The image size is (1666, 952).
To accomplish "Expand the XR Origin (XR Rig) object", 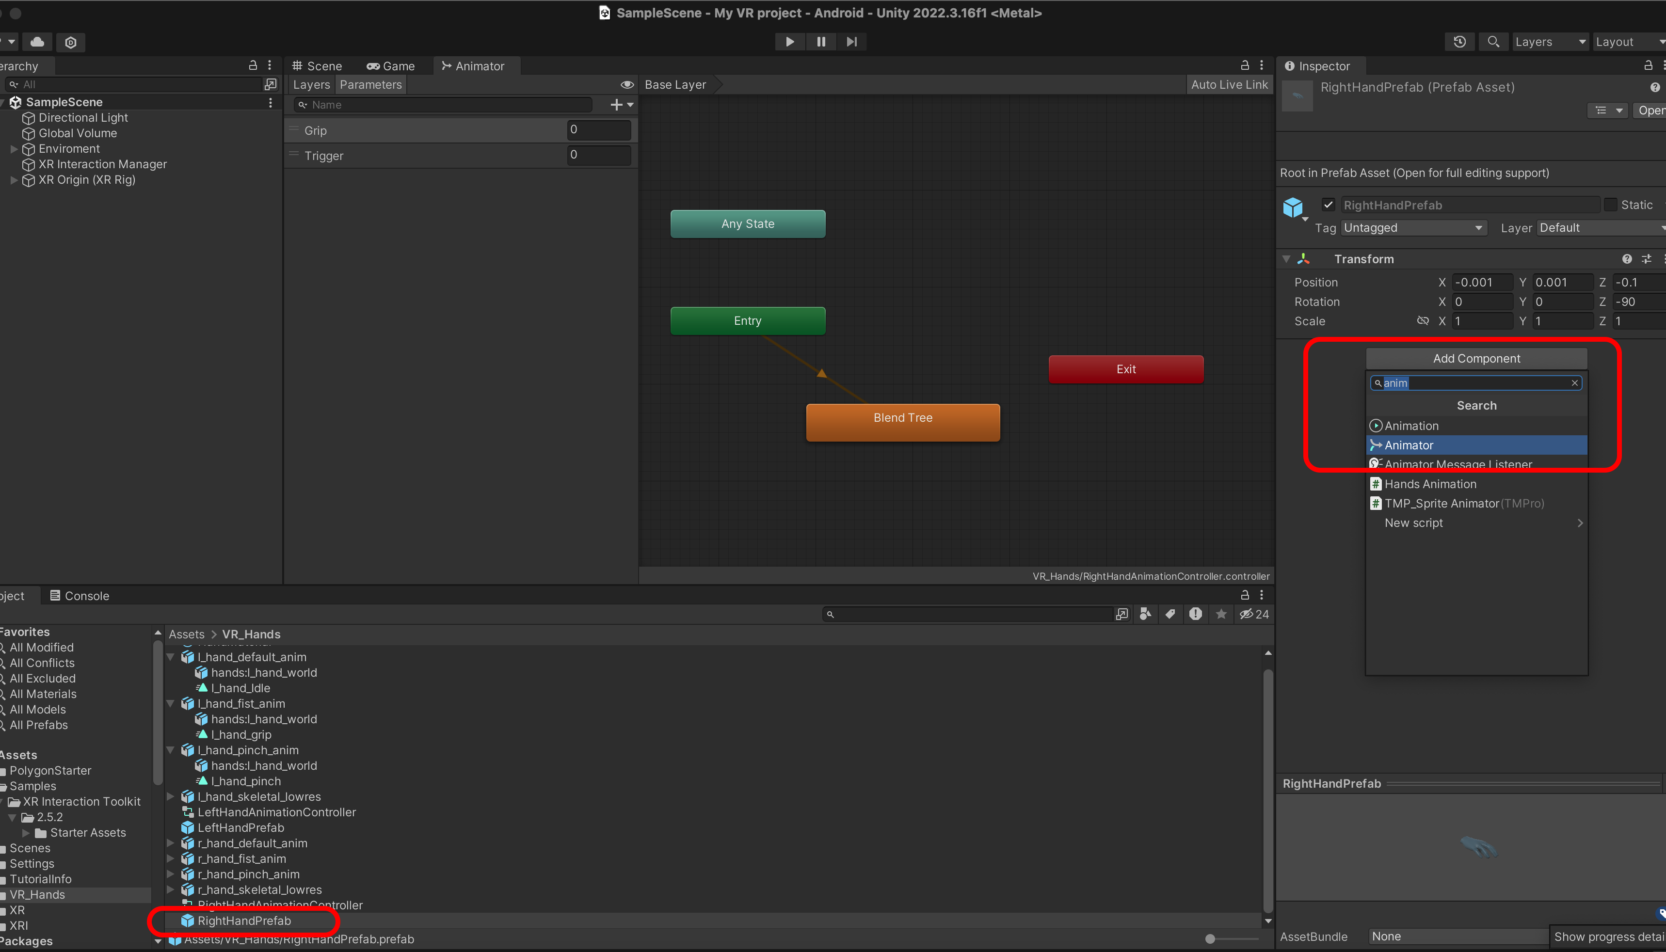I will (x=14, y=180).
